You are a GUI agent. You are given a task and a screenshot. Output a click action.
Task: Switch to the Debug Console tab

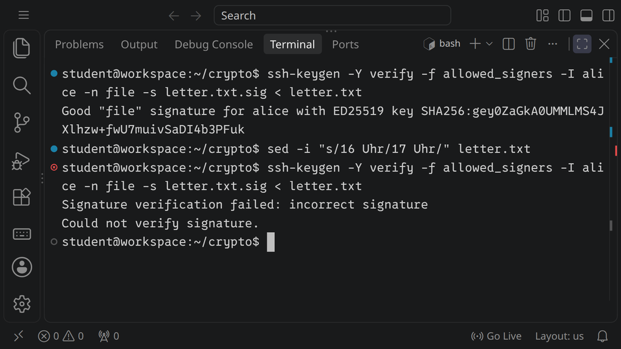point(213,44)
